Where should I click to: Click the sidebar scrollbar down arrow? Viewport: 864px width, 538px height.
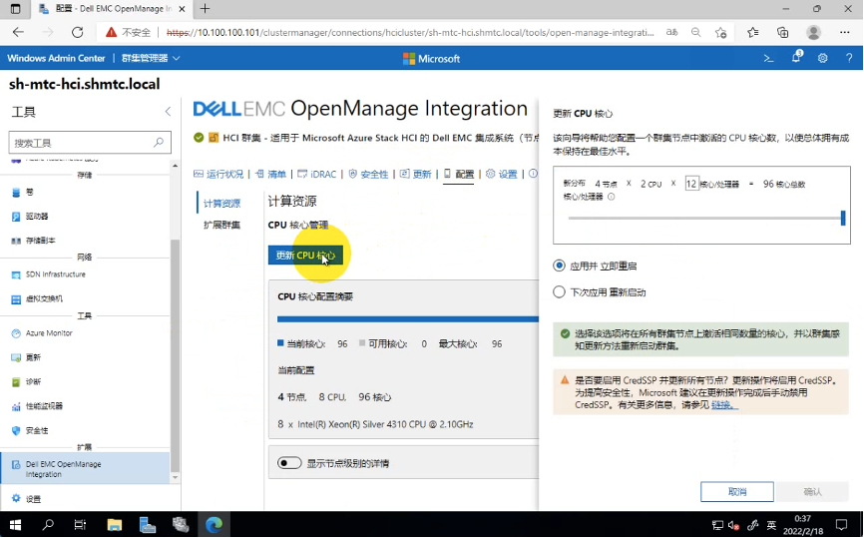(x=176, y=477)
